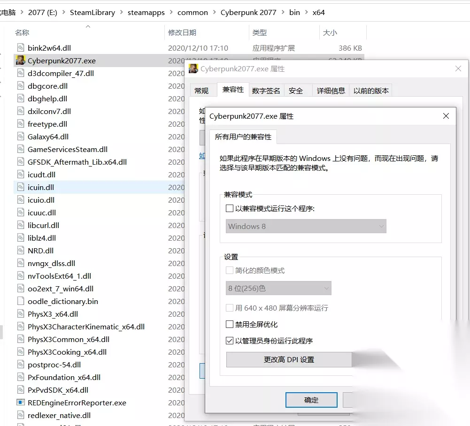
Task: Select the PxPvdSDK_x64.dll file name
Action: [x=58, y=390]
